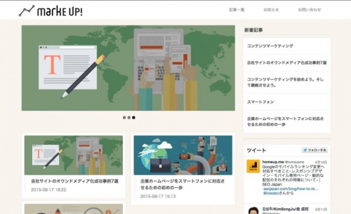Open the お知らせ menu item
The height and width of the screenshot is (214, 351).
(x=271, y=9)
